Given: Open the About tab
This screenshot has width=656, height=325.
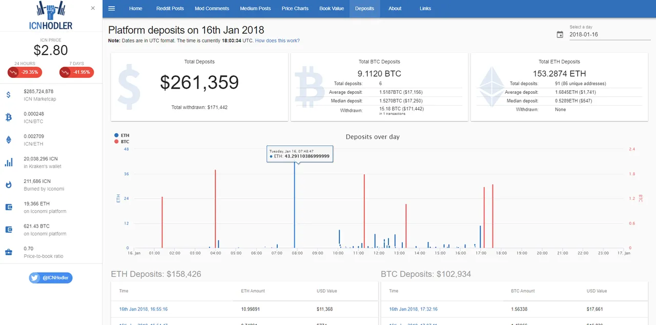Looking at the screenshot, I should 395,9.
